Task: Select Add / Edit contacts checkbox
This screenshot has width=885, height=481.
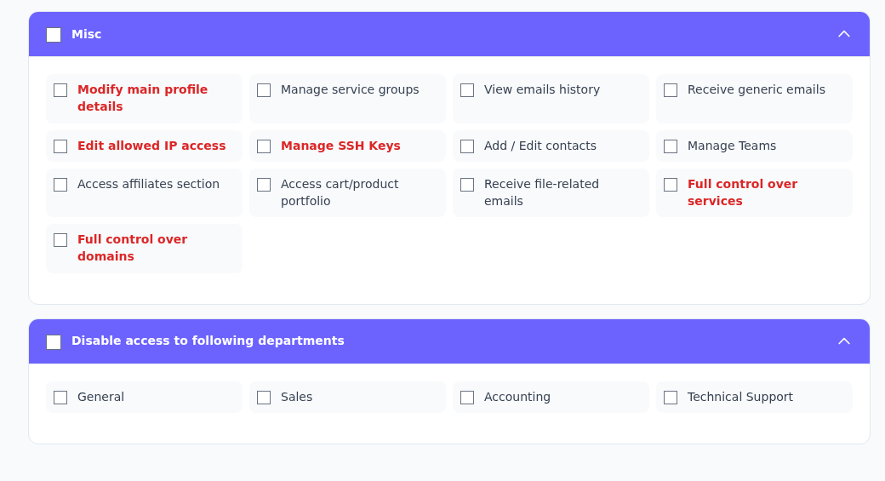Action: 467,146
